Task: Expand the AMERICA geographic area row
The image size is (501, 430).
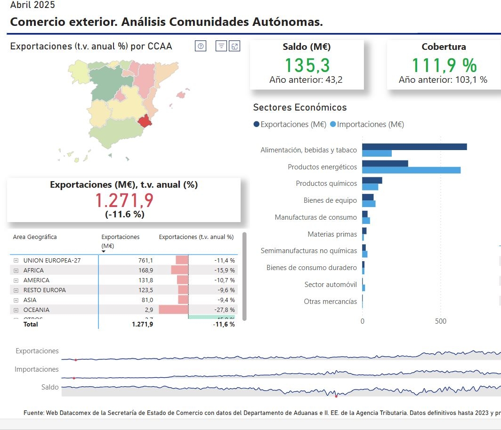Action: pos(16,280)
